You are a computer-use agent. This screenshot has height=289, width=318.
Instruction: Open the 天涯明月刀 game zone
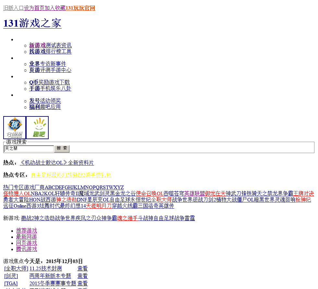[99, 206]
